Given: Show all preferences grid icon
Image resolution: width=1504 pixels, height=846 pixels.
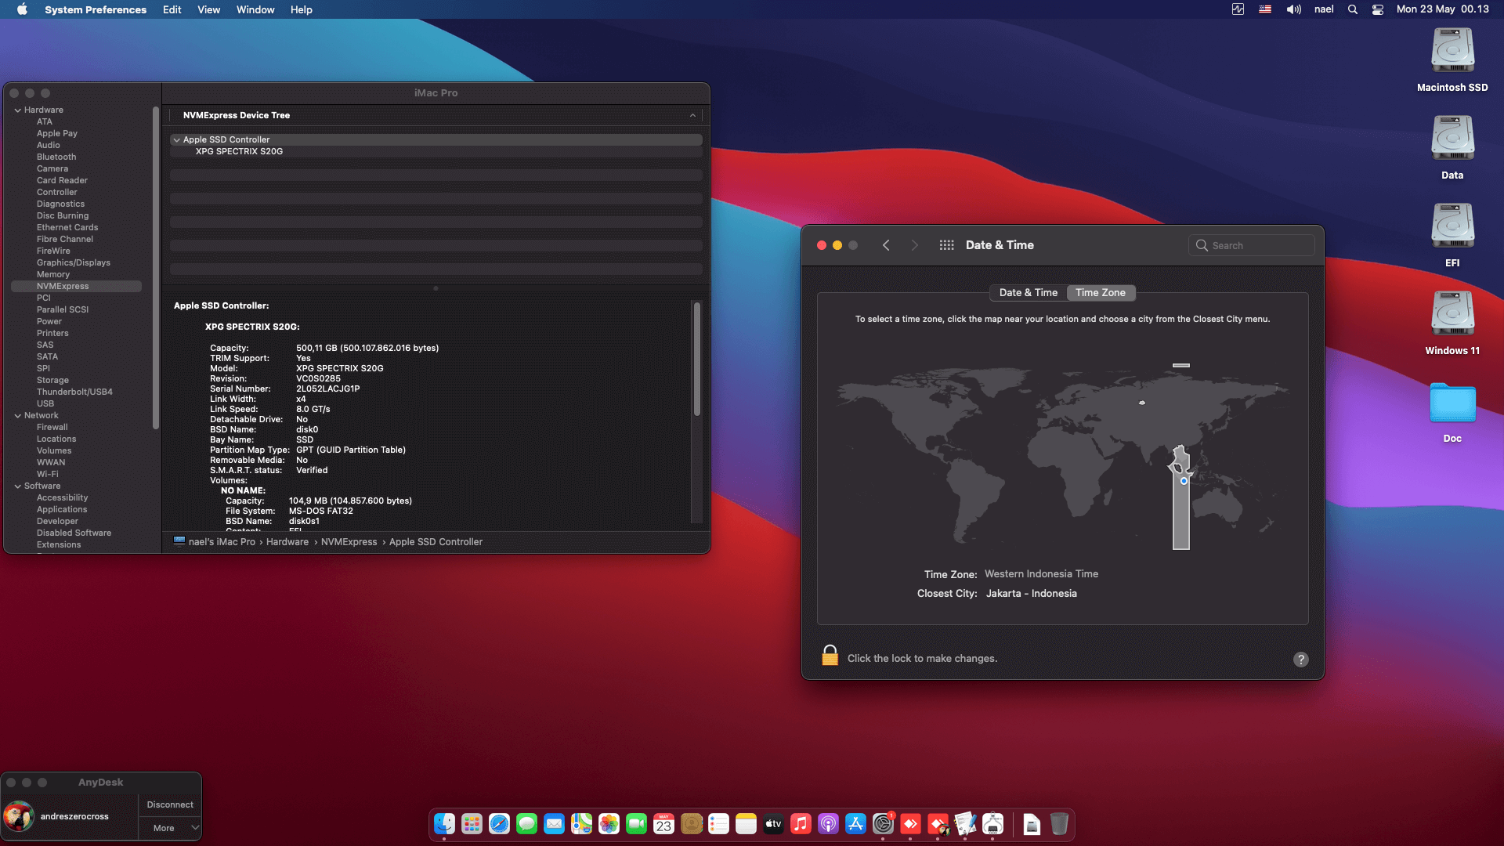Looking at the screenshot, I should tap(946, 245).
